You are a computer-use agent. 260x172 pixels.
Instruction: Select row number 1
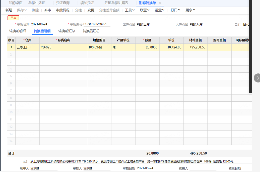(x=11, y=47)
